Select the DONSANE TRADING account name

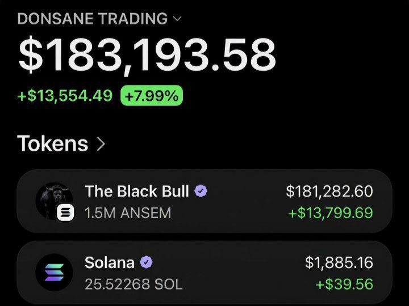[x=93, y=19]
